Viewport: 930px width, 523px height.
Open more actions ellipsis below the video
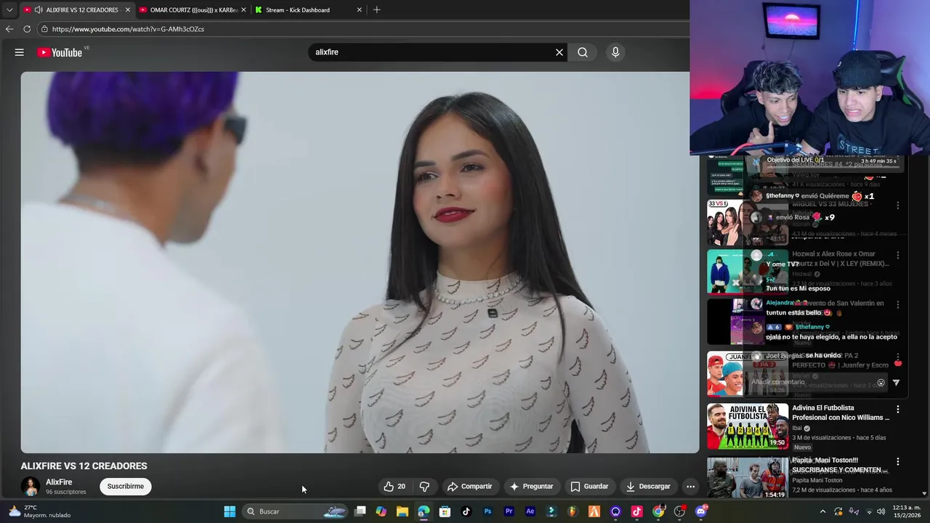pos(691,487)
